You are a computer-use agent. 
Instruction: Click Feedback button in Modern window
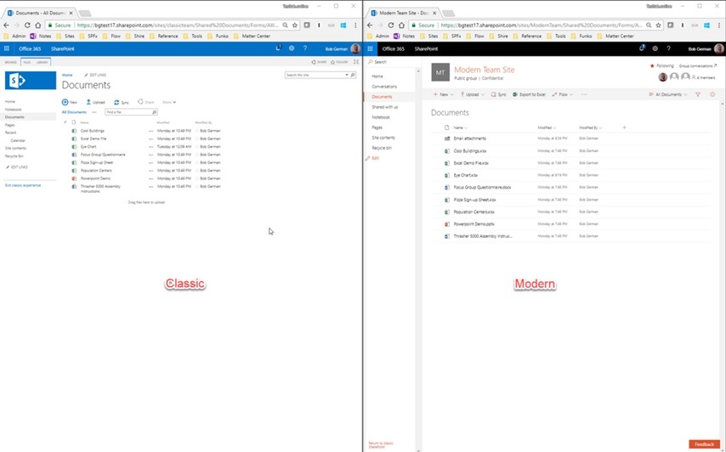(704, 444)
